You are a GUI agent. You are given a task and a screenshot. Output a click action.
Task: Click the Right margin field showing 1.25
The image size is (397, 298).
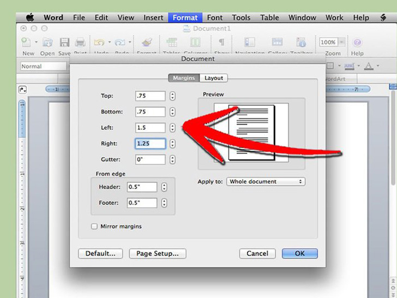[151, 144]
